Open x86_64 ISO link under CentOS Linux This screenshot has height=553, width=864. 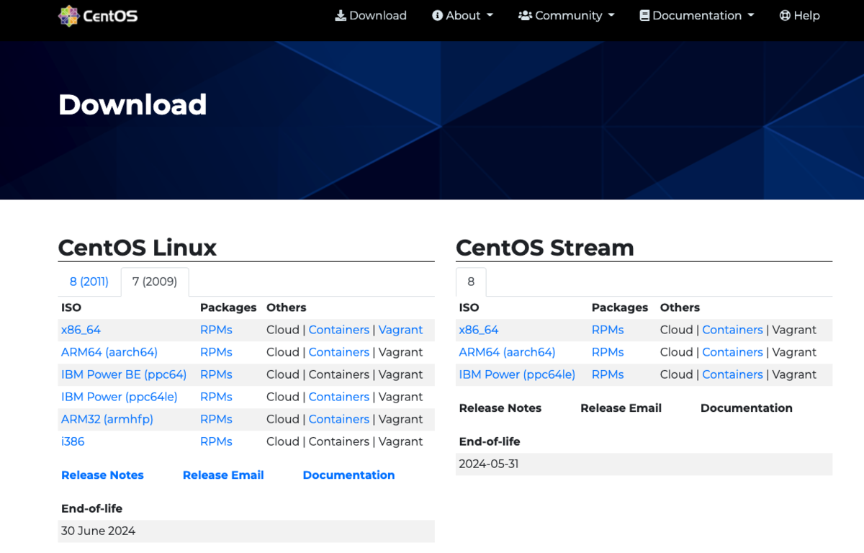[81, 330]
